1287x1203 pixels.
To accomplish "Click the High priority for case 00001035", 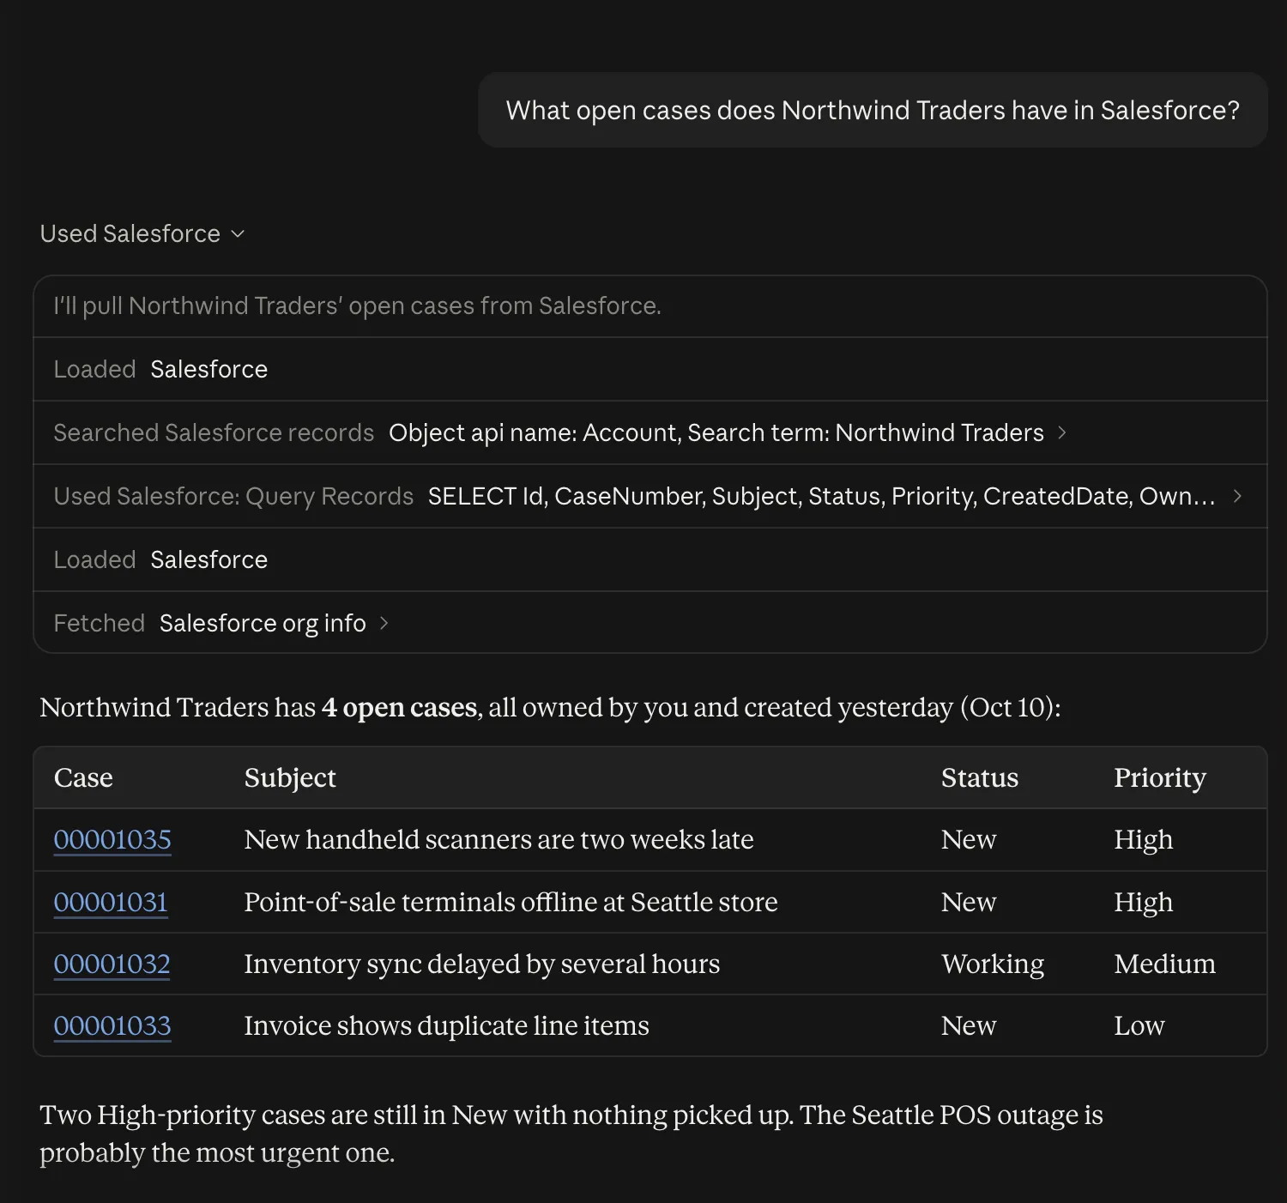I will click(1144, 839).
